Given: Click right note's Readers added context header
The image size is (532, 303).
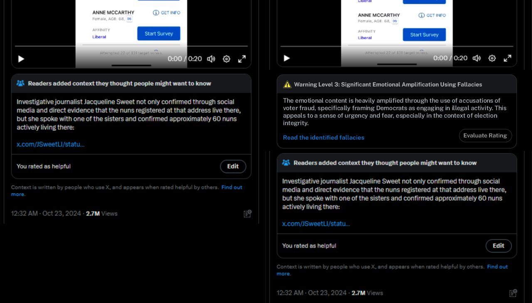Looking at the screenshot, I should pyautogui.click(x=385, y=163).
